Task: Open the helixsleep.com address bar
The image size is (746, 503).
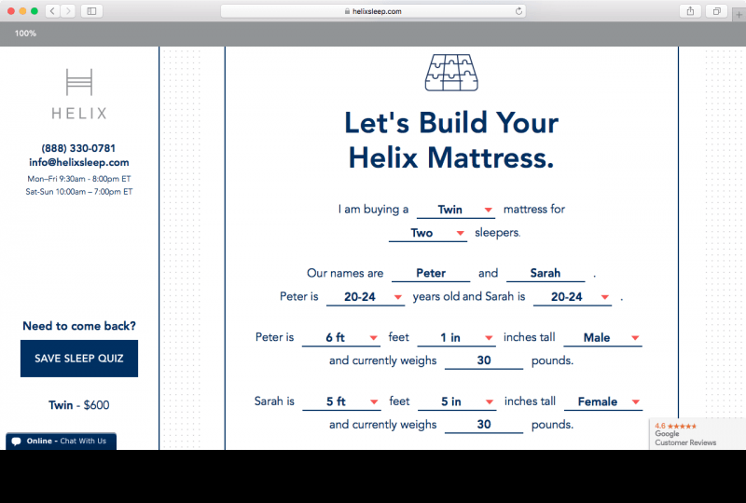Action: [373, 11]
